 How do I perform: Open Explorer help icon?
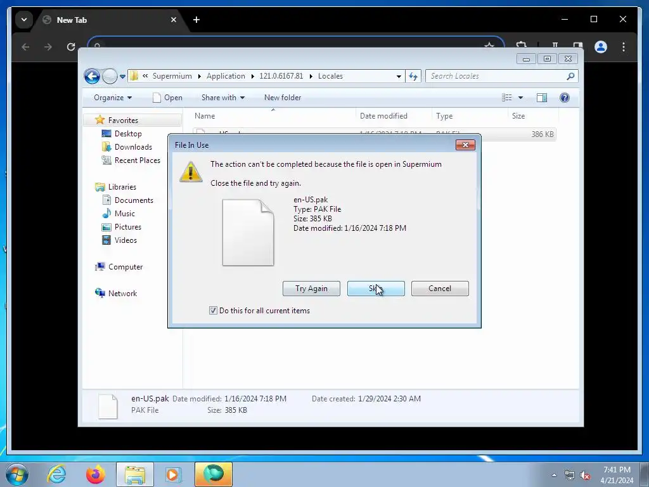pos(565,98)
